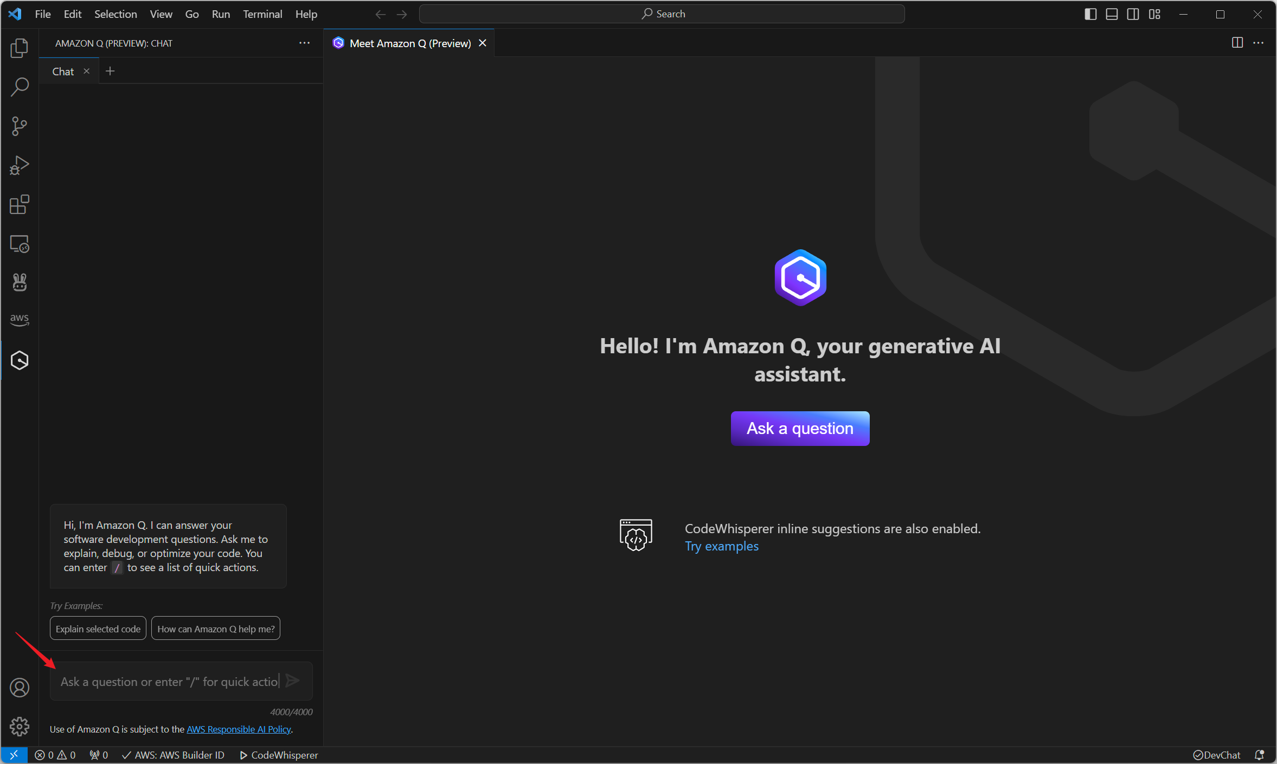1277x764 pixels.
Task: Open the Accounts menu icon
Action: coord(20,688)
